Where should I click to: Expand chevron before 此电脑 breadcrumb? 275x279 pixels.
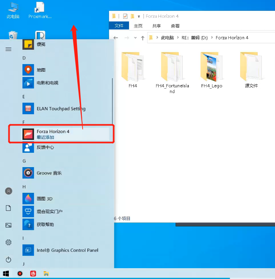(157, 38)
